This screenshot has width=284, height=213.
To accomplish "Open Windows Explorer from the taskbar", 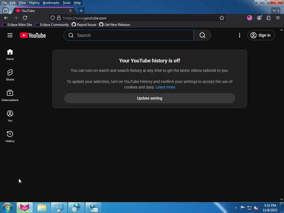I will [42, 207].
